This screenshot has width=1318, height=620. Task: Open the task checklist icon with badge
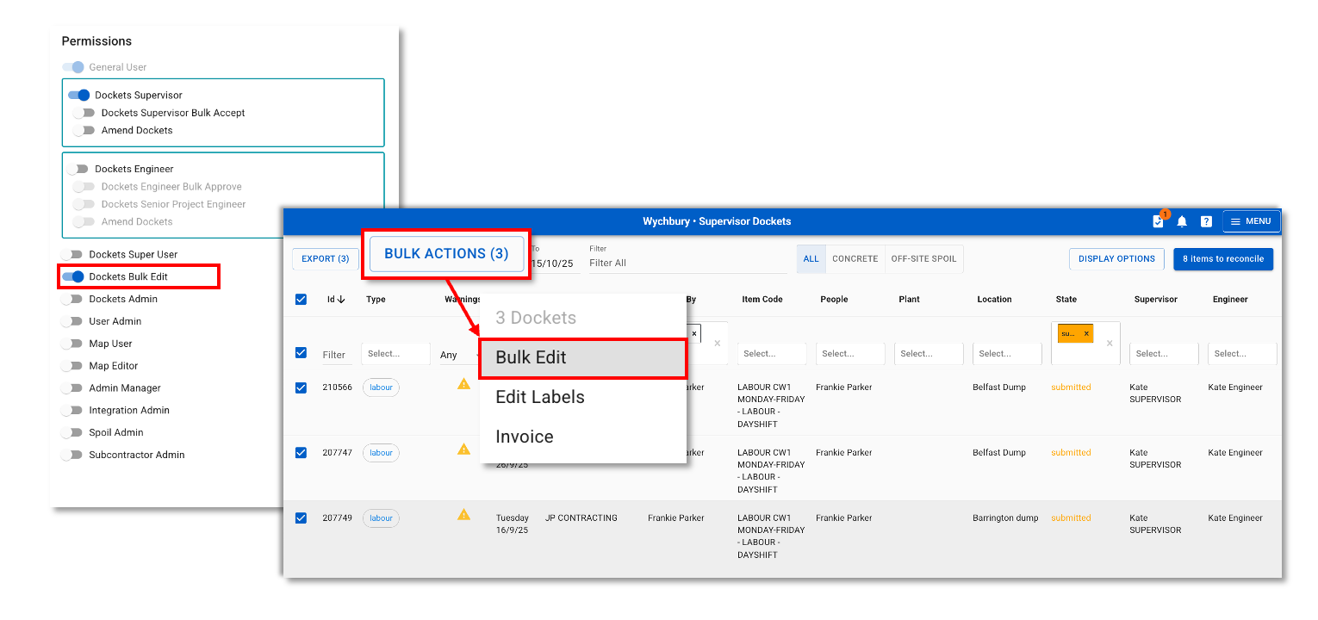(x=1158, y=221)
